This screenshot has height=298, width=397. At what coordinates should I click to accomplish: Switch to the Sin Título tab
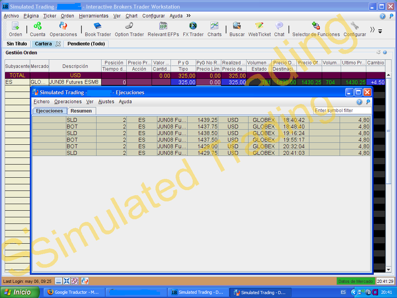pos(17,44)
